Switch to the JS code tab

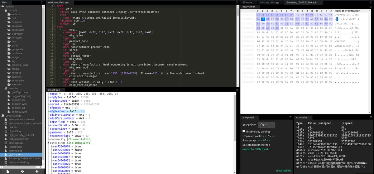[x=247, y=2]
